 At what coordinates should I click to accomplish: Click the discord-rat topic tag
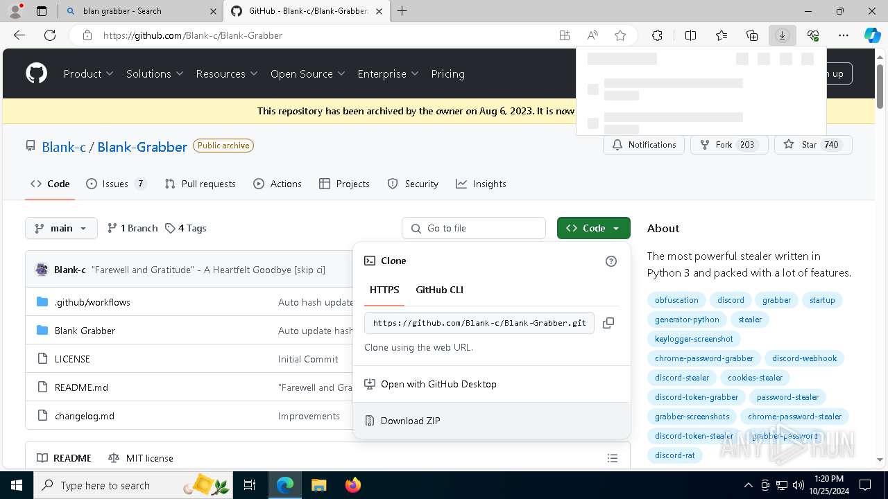[x=674, y=455]
